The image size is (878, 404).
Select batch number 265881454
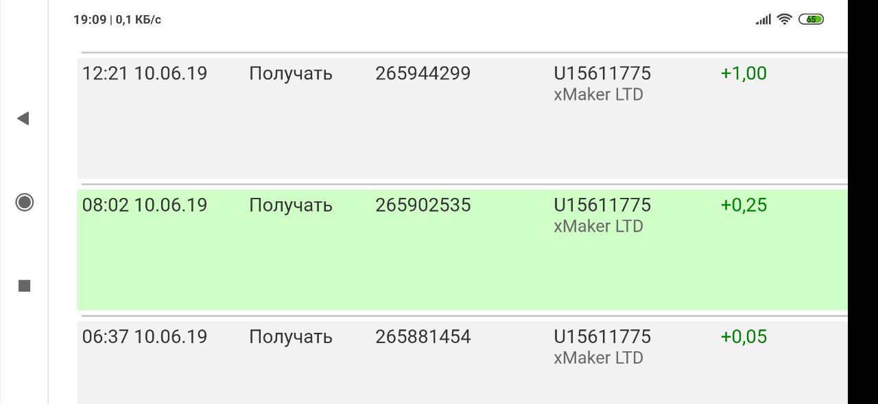(423, 336)
